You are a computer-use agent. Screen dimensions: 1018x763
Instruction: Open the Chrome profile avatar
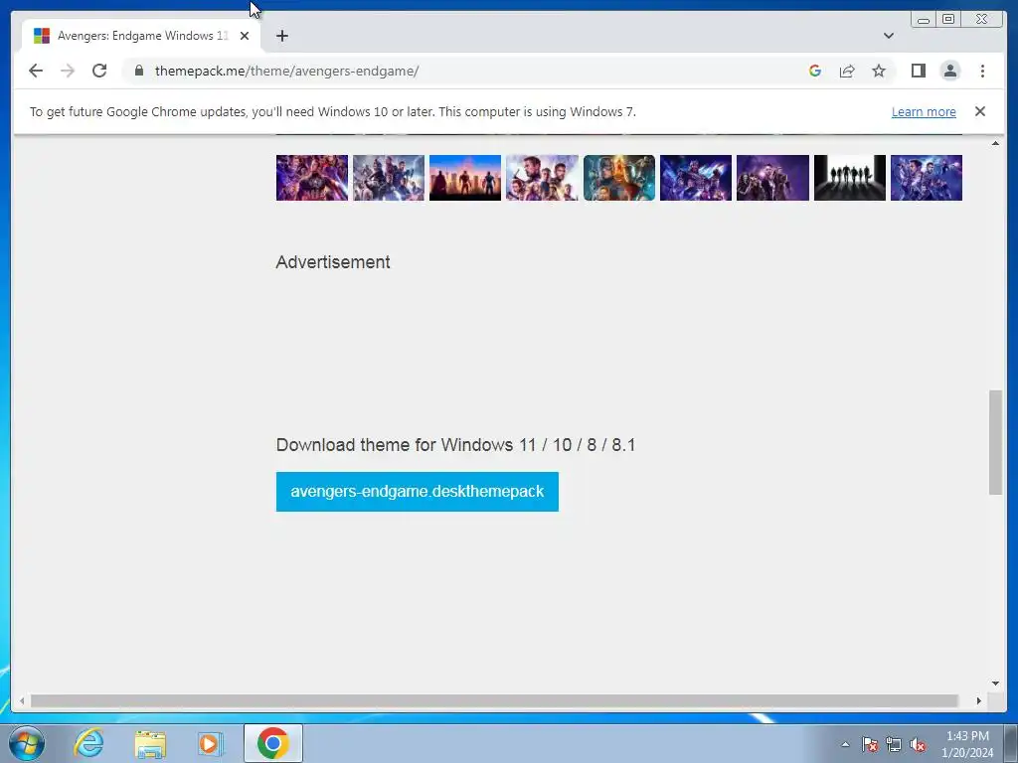pyautogui.click(x=949, y=71)
